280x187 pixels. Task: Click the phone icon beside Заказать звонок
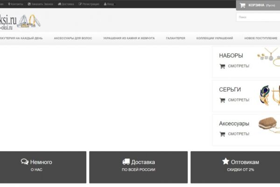click(x=29, y=4)
